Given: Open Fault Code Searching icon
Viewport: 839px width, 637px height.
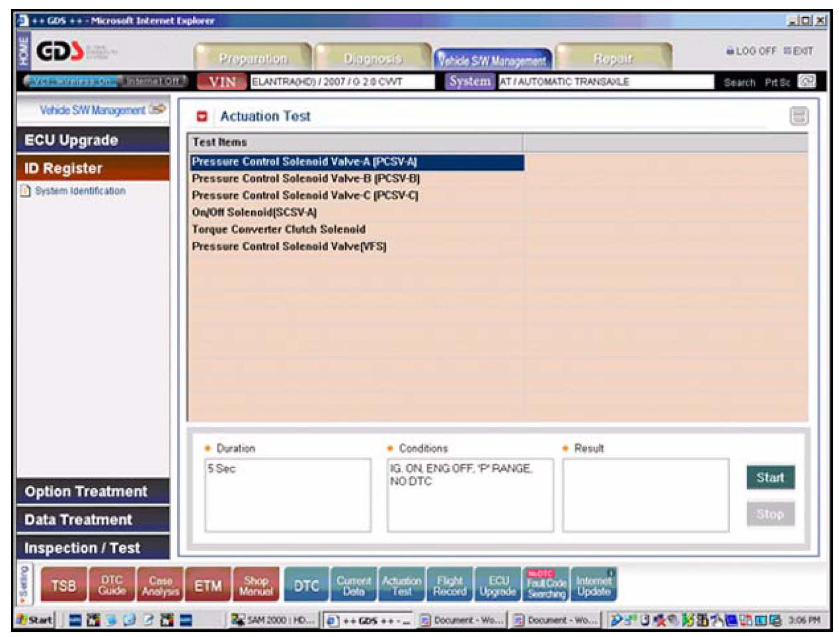Looking at the screenshot, I should pyautogui.click(x=546, y=586).
